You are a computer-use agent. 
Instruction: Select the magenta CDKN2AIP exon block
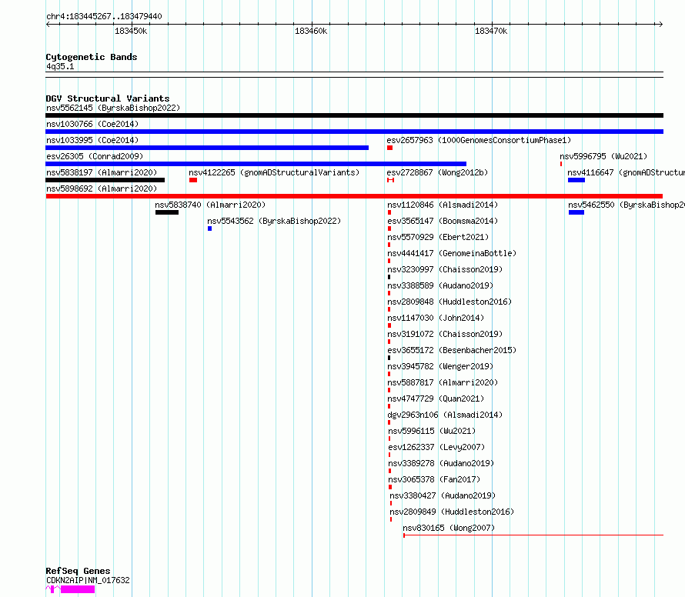point(77,589)
